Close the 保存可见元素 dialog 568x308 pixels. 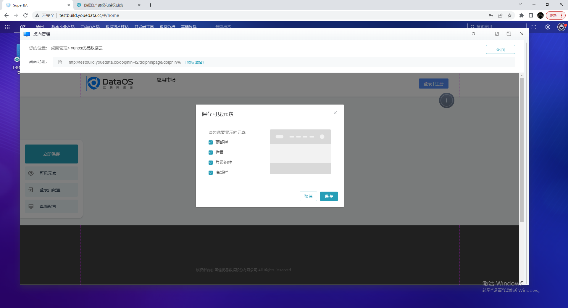point(335,113)
